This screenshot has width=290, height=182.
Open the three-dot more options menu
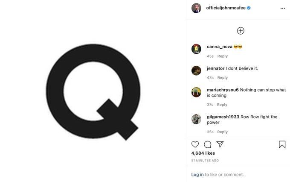tap(283, 8)
